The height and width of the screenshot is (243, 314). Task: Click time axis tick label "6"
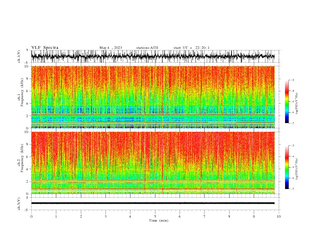(180, 216)
